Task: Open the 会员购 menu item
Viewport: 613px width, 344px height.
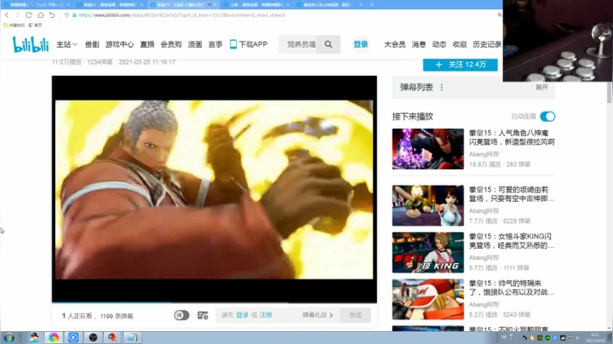Action: pyautogui.click(x=171, y=44)
